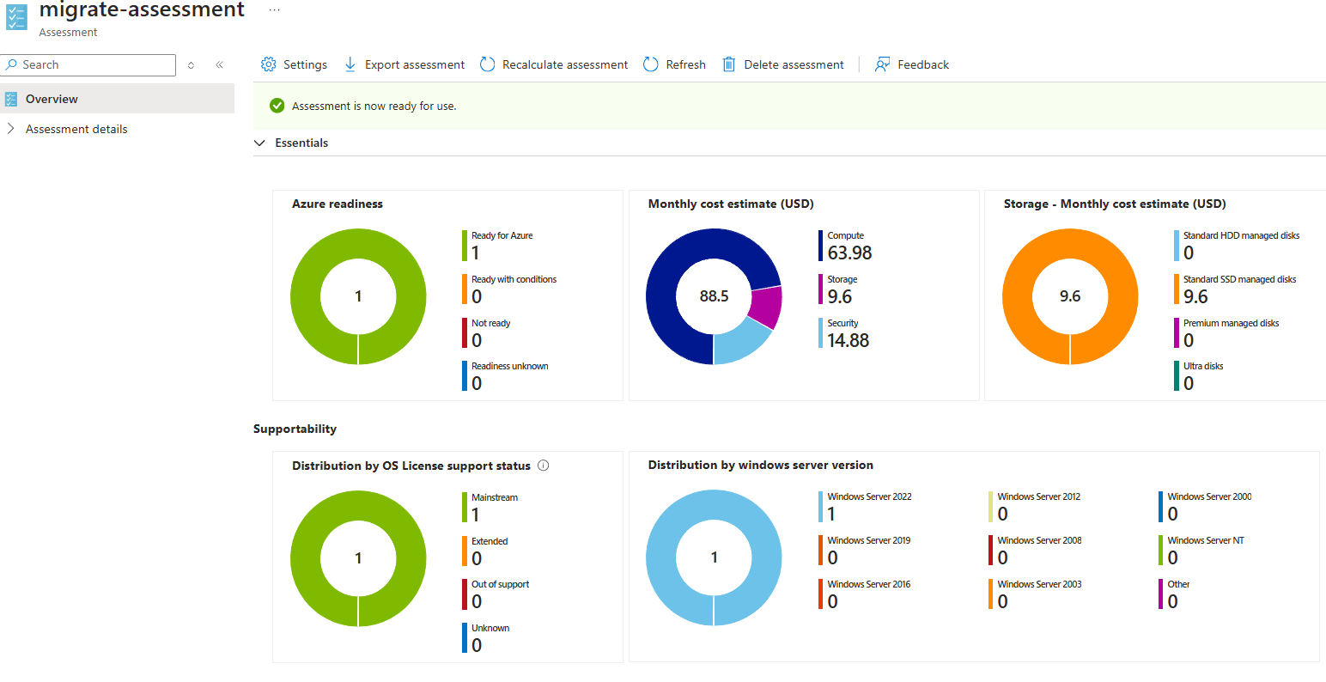Collapse the sidebar with double chevron

[x=220, y=64]
